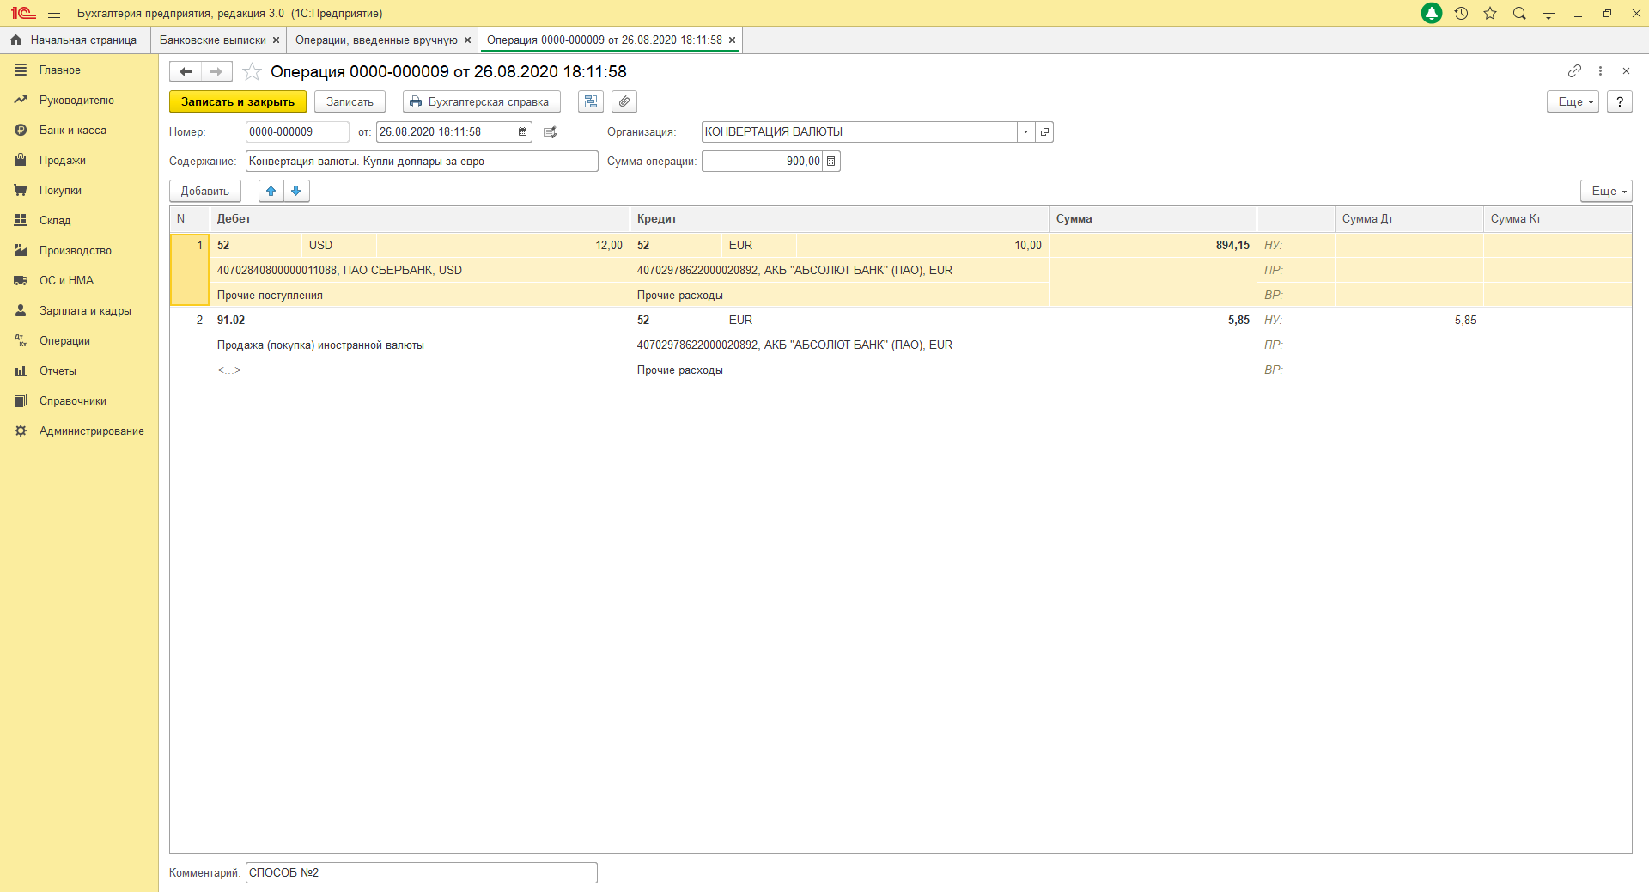Viewport: 1649px width, 892px height.
Task: Open the Банк и касса section
Action: 73,131
